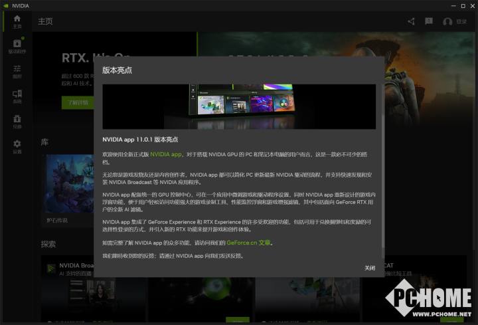Click the NVIDIA app 11.0.1 版本亮点 heading
The height and width of the screenshot is (325, 478).
pos(140,140)
